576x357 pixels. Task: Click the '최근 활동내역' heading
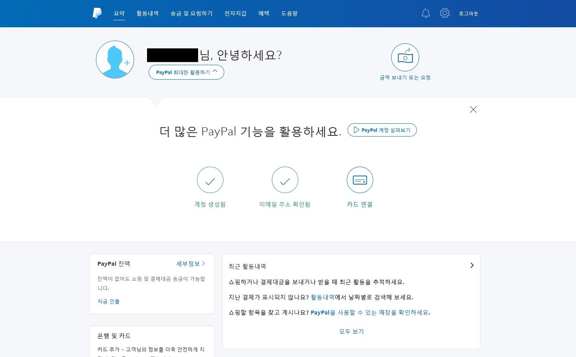pos(247,266)
